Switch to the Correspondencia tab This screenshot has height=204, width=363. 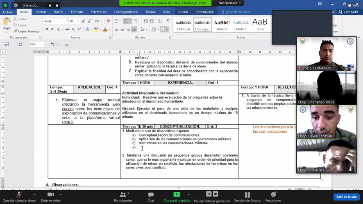coord(126,12)
